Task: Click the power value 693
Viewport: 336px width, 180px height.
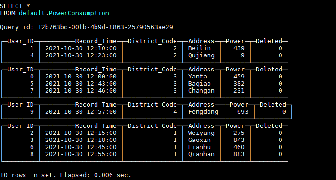Action: tap(242, 112)
